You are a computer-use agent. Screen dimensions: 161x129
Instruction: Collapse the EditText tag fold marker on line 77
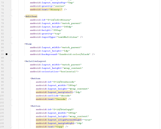(11, 16)
